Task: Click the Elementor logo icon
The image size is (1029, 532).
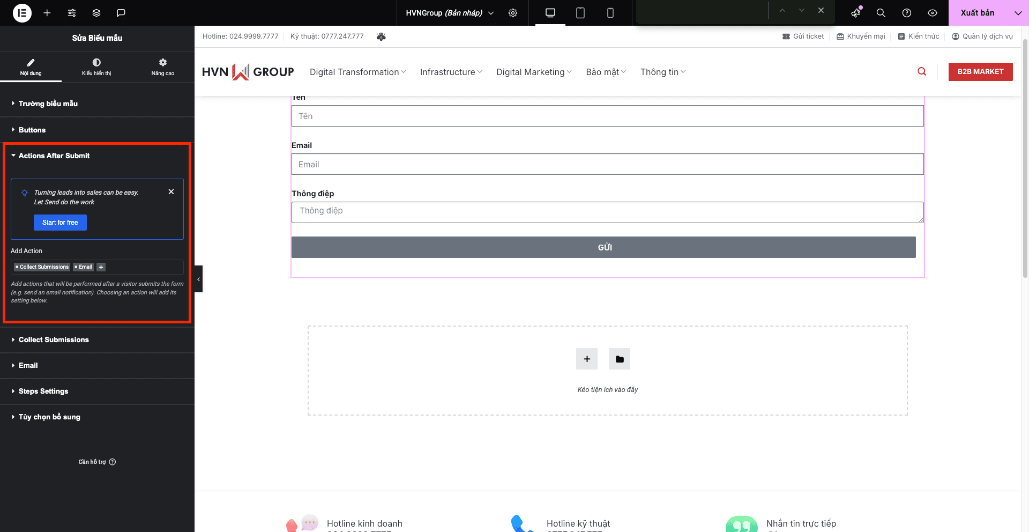Action: point(22,13)
